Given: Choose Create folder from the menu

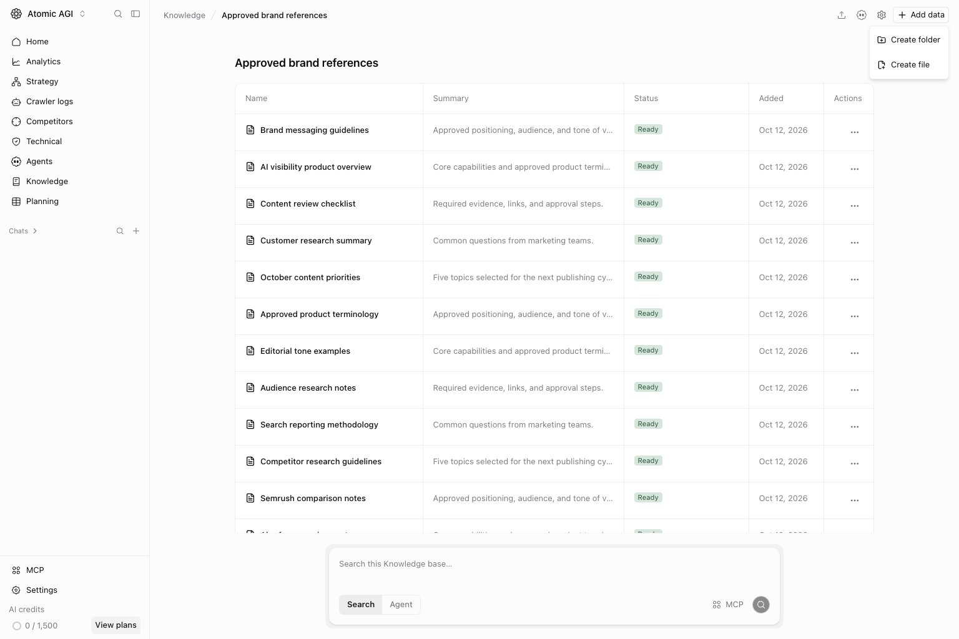Looking at the screenshot, I should pyautogui.click(x=909, y=40).
